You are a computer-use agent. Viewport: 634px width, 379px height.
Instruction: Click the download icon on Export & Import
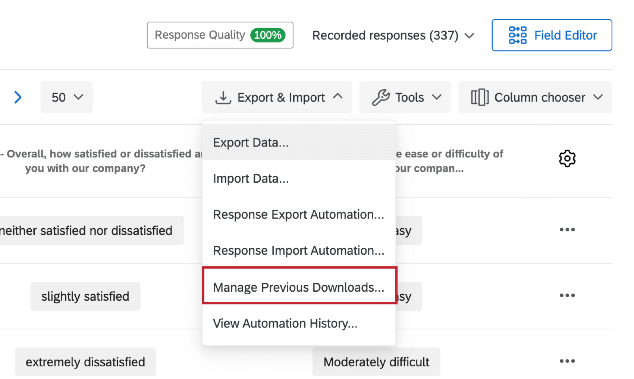(x=223, y=97)
